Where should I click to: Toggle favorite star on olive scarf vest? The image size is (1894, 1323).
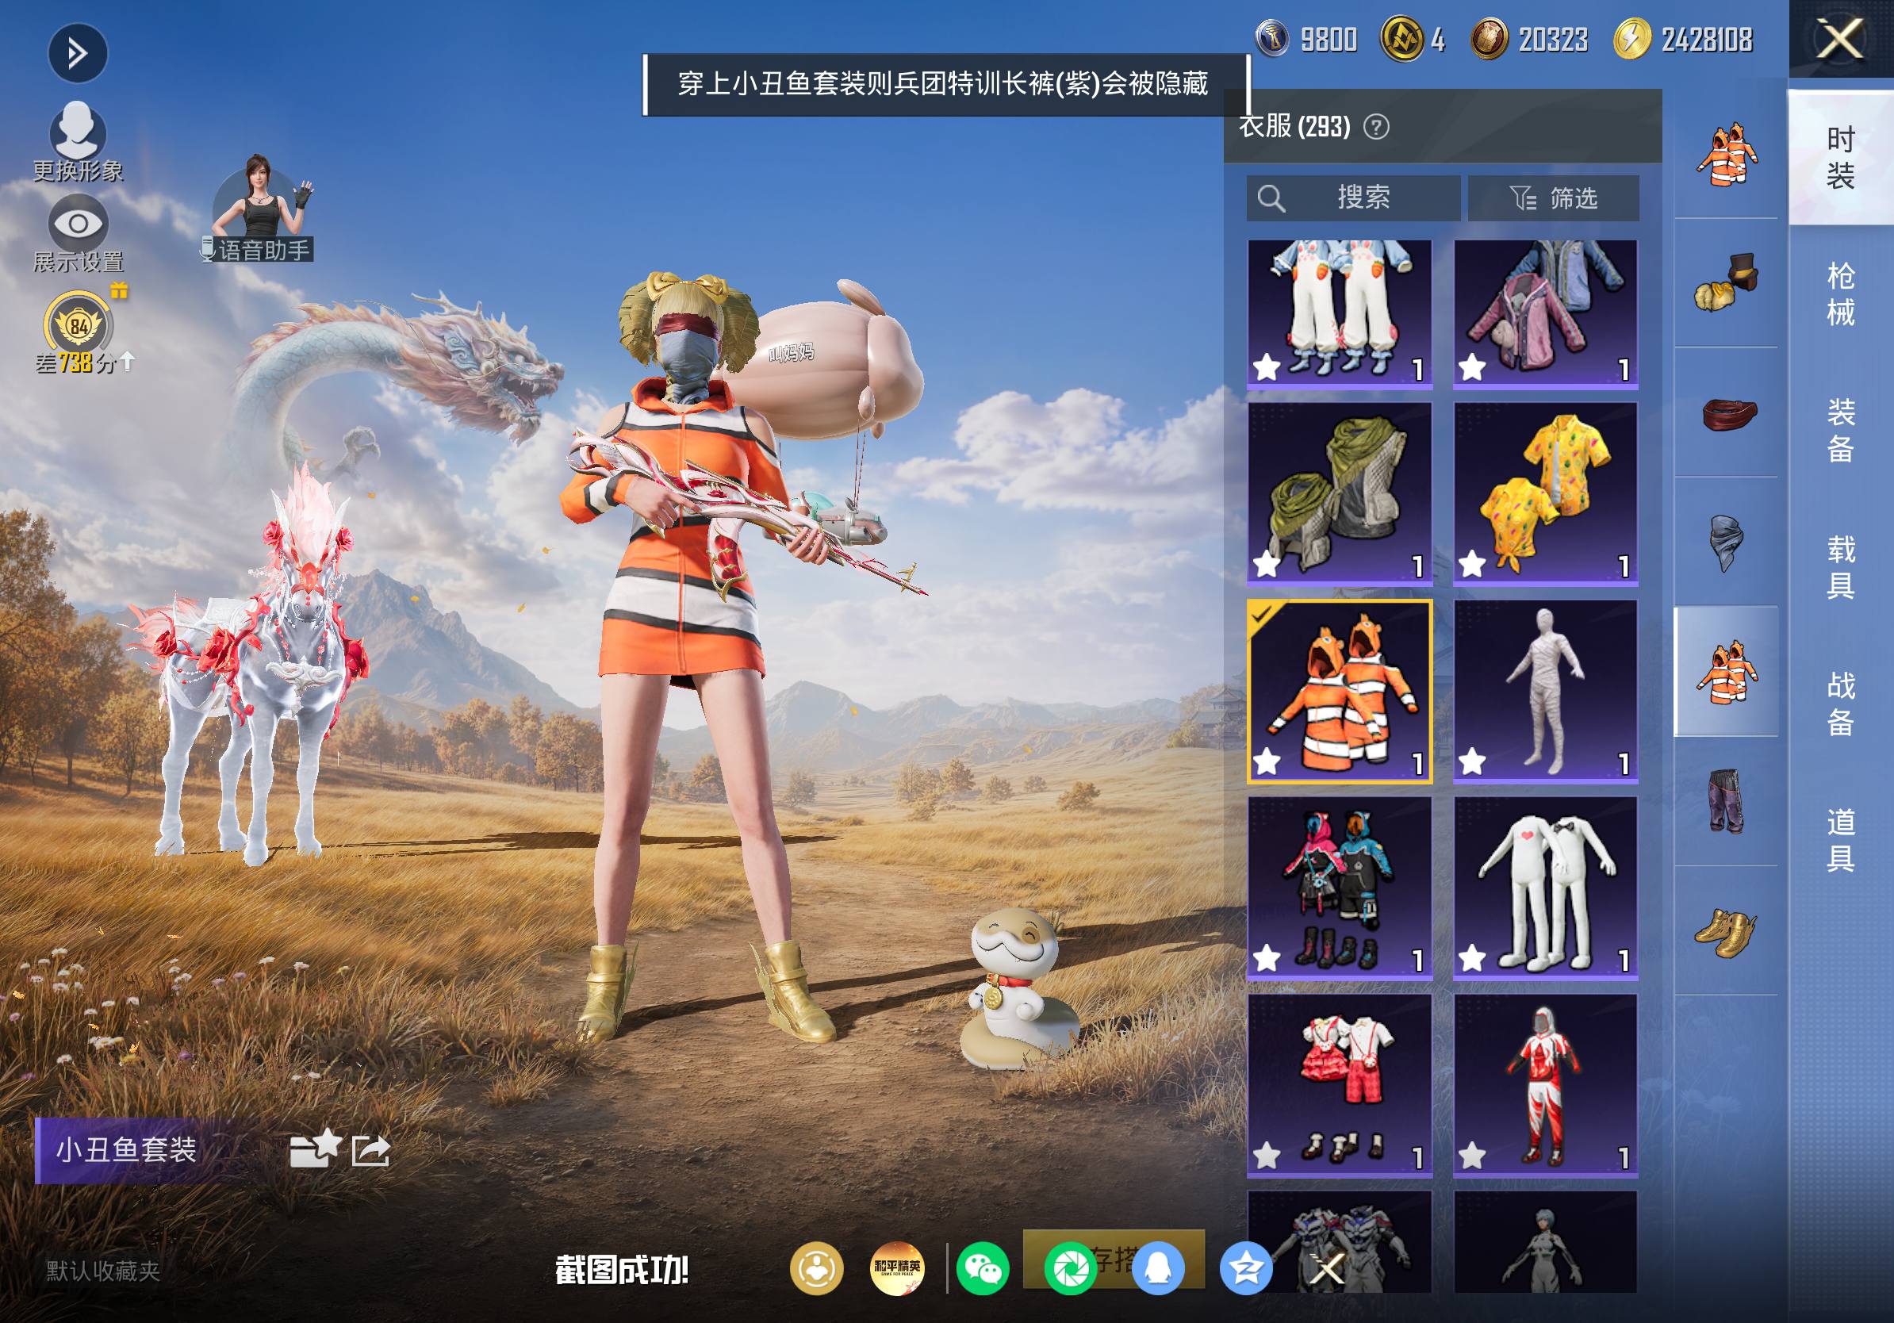point(1267,565)
